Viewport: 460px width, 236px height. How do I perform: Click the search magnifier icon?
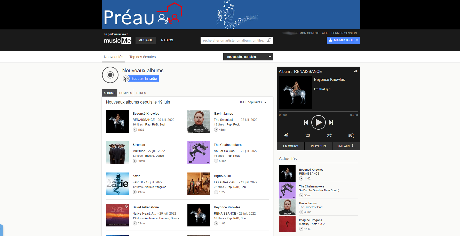tap(269, 40)
